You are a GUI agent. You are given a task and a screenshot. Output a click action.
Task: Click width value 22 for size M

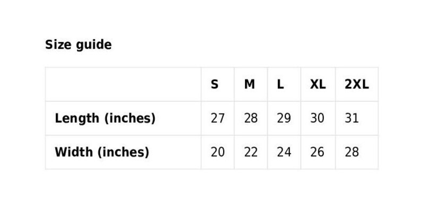(x=251, y=152)
